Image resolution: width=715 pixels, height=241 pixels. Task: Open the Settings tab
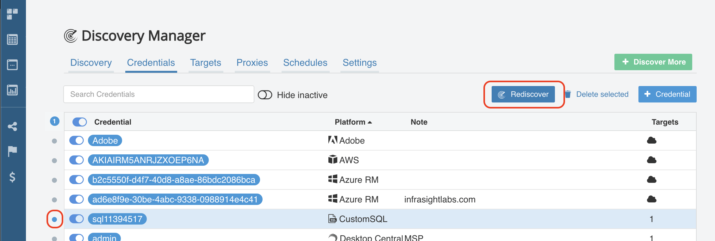point(360,63)
